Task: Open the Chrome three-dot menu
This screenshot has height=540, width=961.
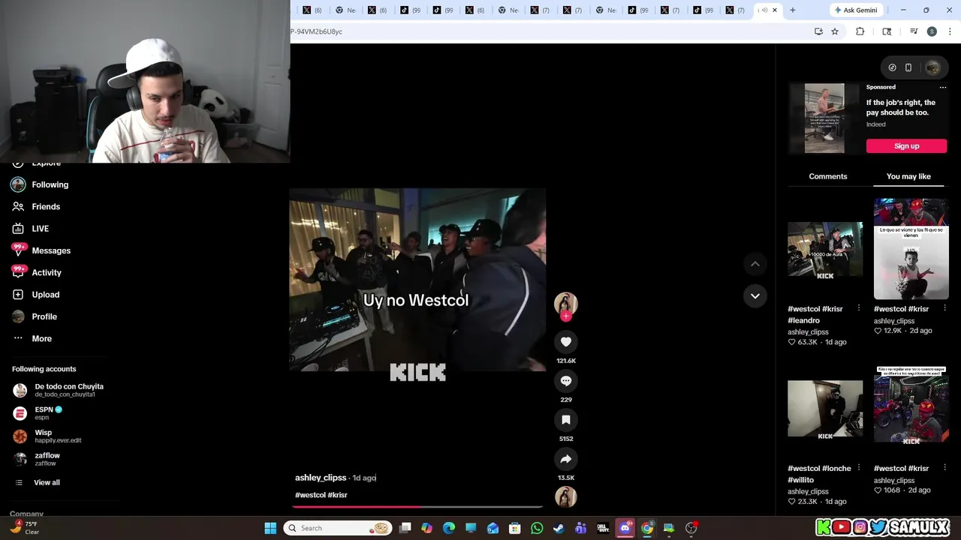Action: (950, 31)
